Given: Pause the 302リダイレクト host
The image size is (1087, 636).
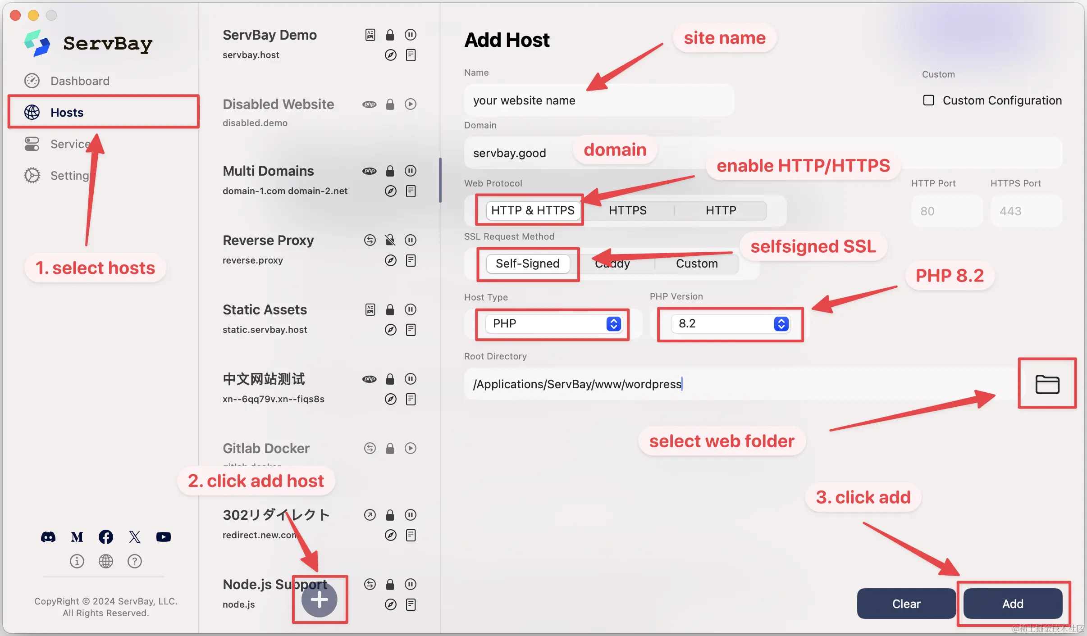Looking at the screenshot, I should pyautogui.click(x=410, y=515).
